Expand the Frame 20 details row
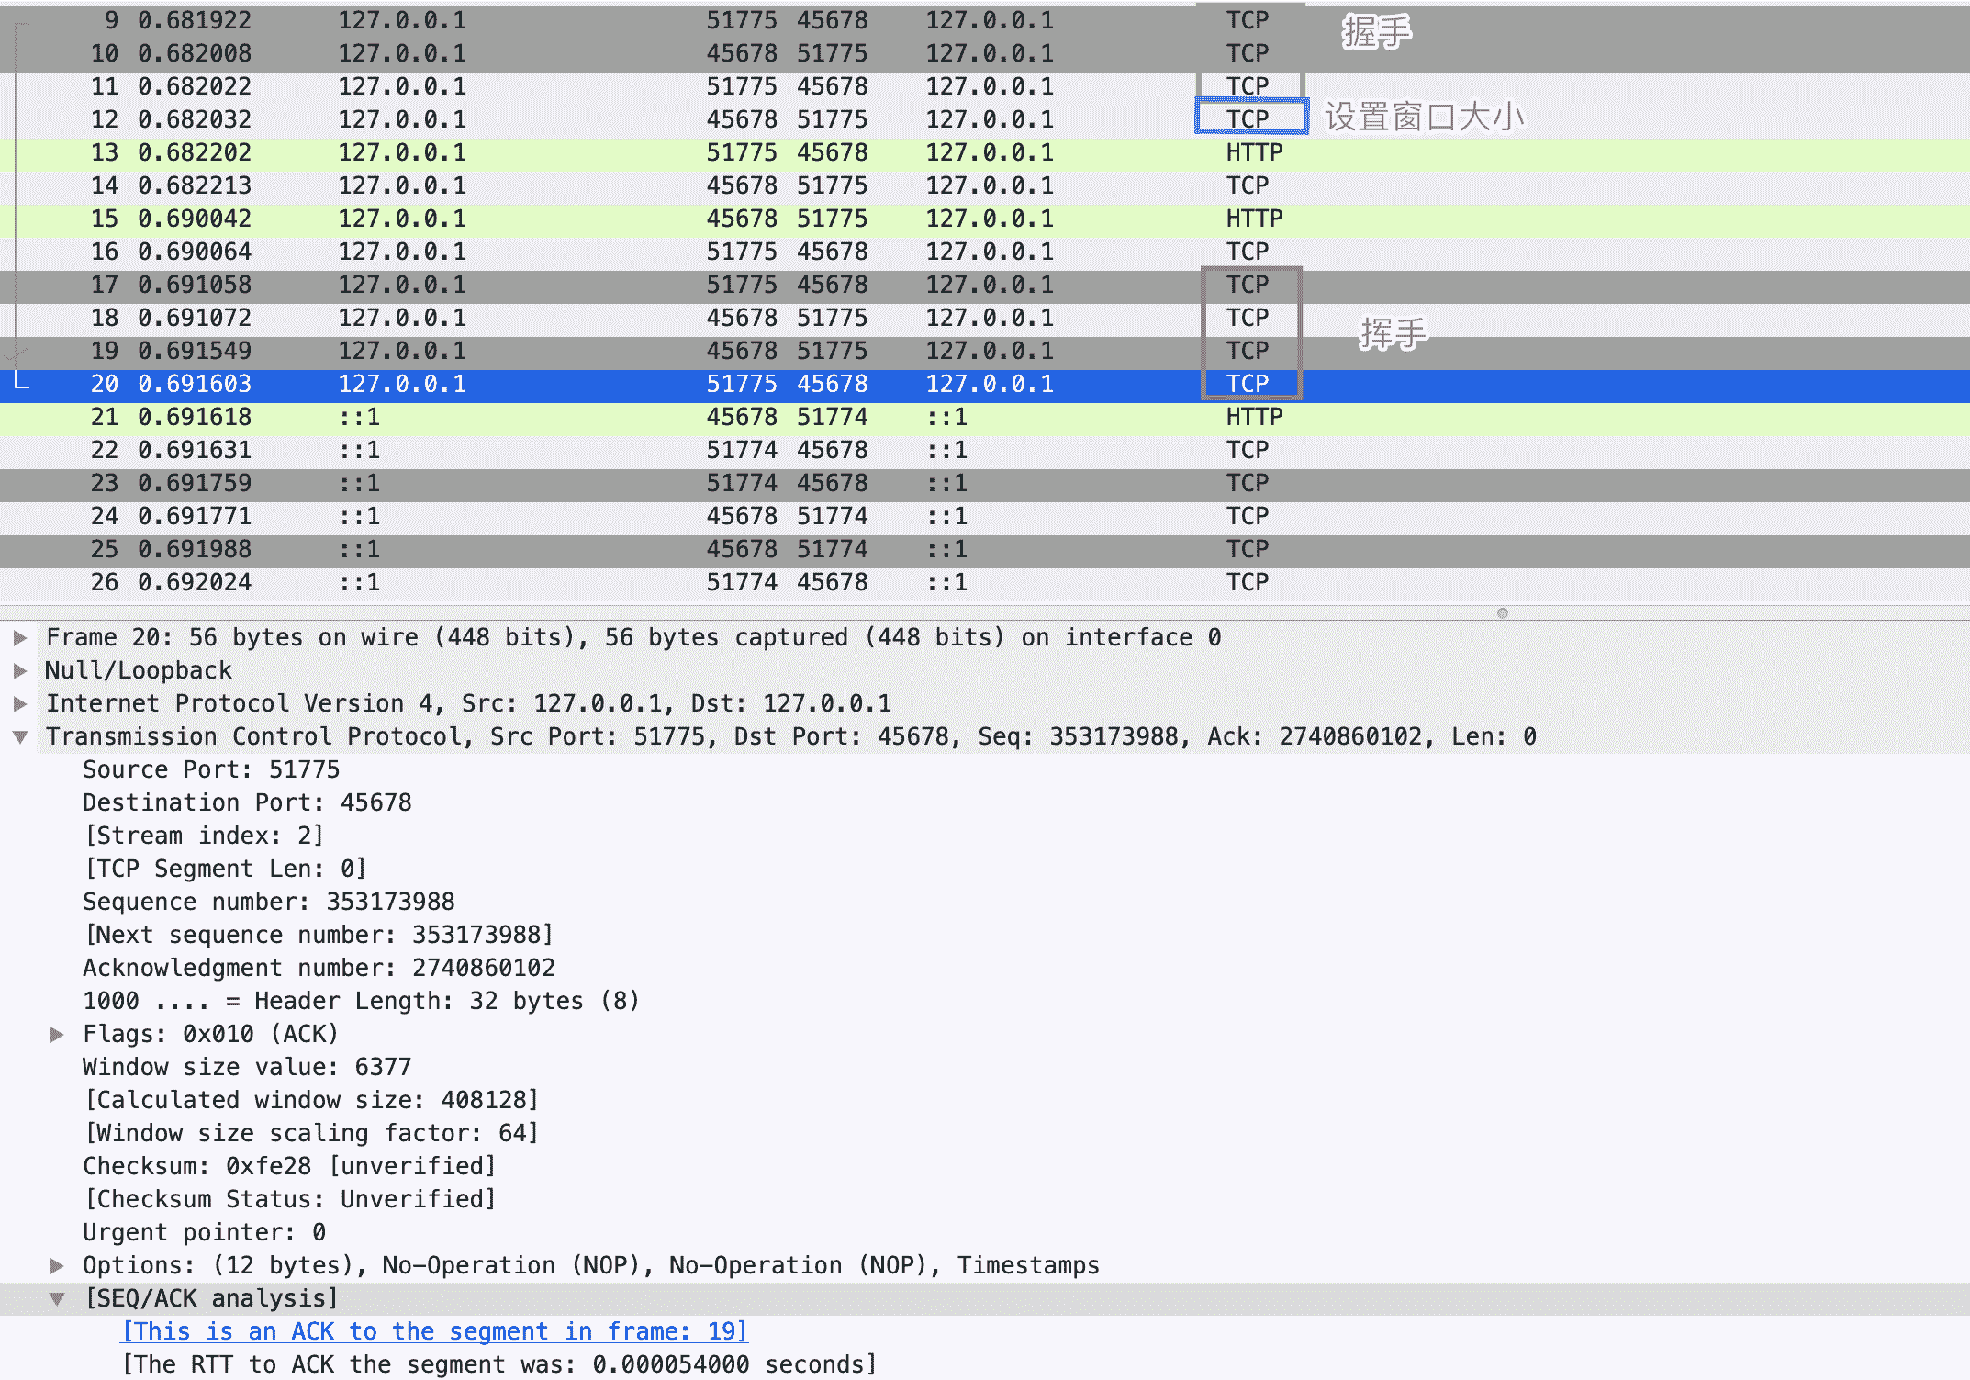 pyautogui.click(x=20, y=637)
